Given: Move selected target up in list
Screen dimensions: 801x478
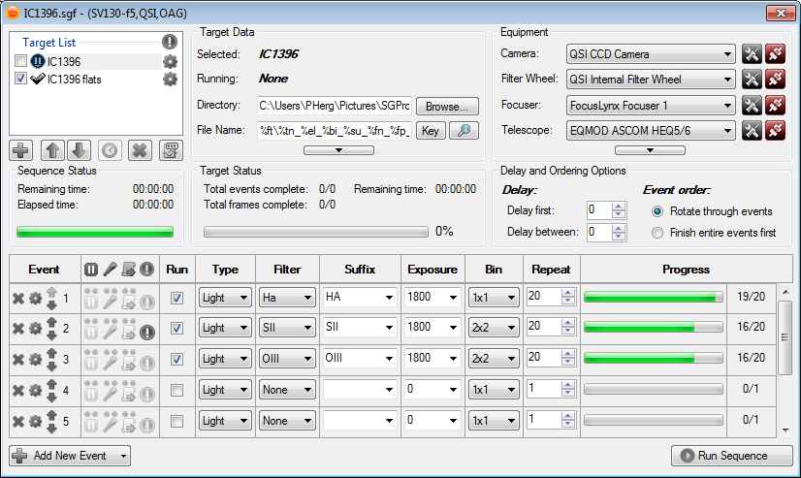Looking at the screenshot, I should tap(52, 150).
